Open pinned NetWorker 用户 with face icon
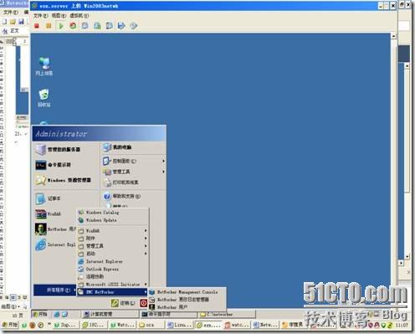The width and height of the screenshot is (415, 334). [55, 229]
